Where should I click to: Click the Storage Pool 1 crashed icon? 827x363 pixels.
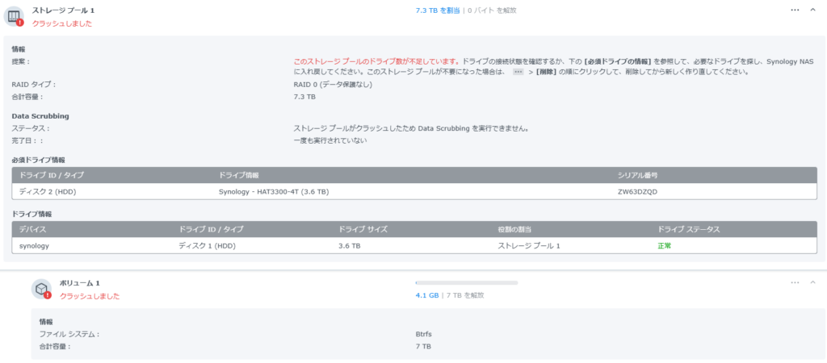15,16
